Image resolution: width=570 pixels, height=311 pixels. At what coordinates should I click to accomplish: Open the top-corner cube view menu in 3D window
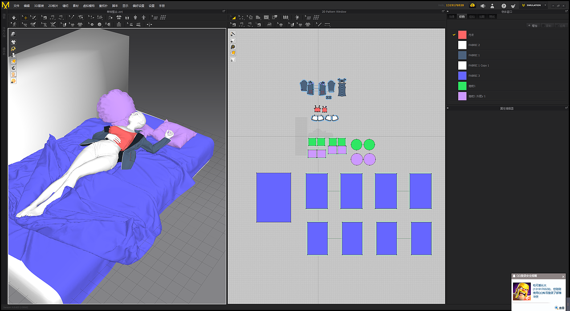13,34
